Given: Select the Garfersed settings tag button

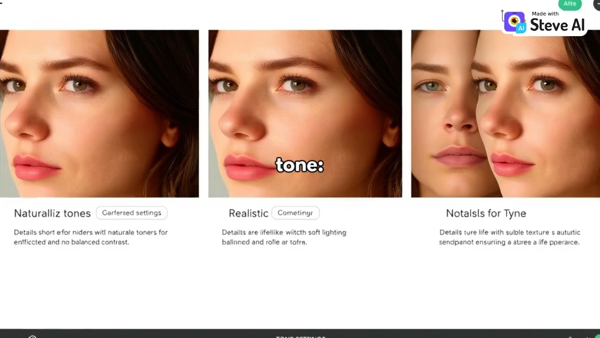Looking at the screenshot, I should [131, 213].
